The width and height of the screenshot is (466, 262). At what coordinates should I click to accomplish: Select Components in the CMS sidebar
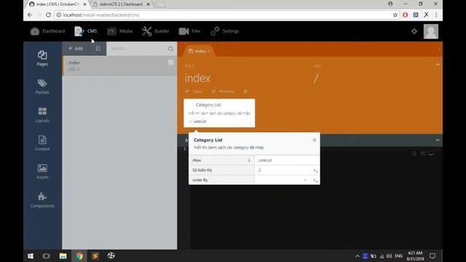pos(42,200)
